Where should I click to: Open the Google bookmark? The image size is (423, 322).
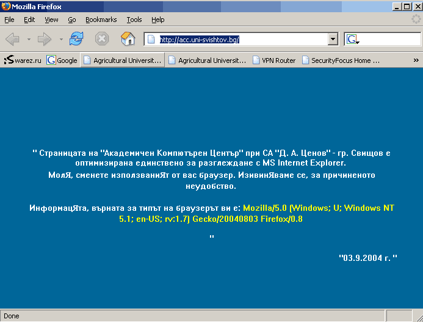pyautogui.click(x=62, y=60)
